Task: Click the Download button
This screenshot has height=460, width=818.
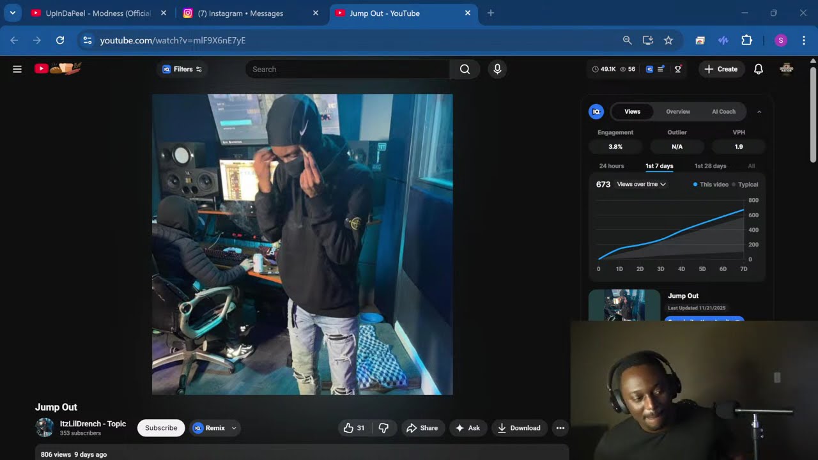Action: (519, 428)
